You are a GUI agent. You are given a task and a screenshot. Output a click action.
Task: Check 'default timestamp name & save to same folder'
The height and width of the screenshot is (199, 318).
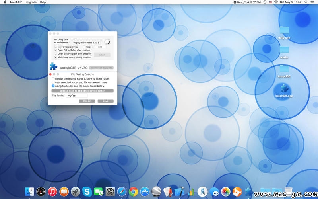53,78
